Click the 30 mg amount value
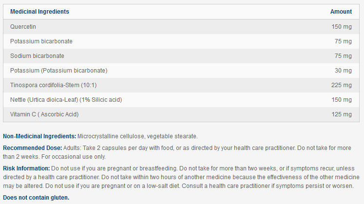 [x=343, y=71]
